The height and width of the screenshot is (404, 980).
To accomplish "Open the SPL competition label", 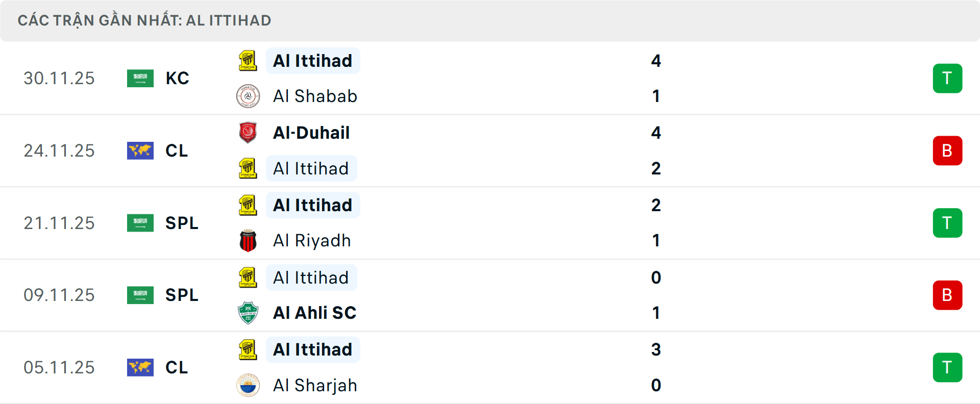I will pos(182,223).
